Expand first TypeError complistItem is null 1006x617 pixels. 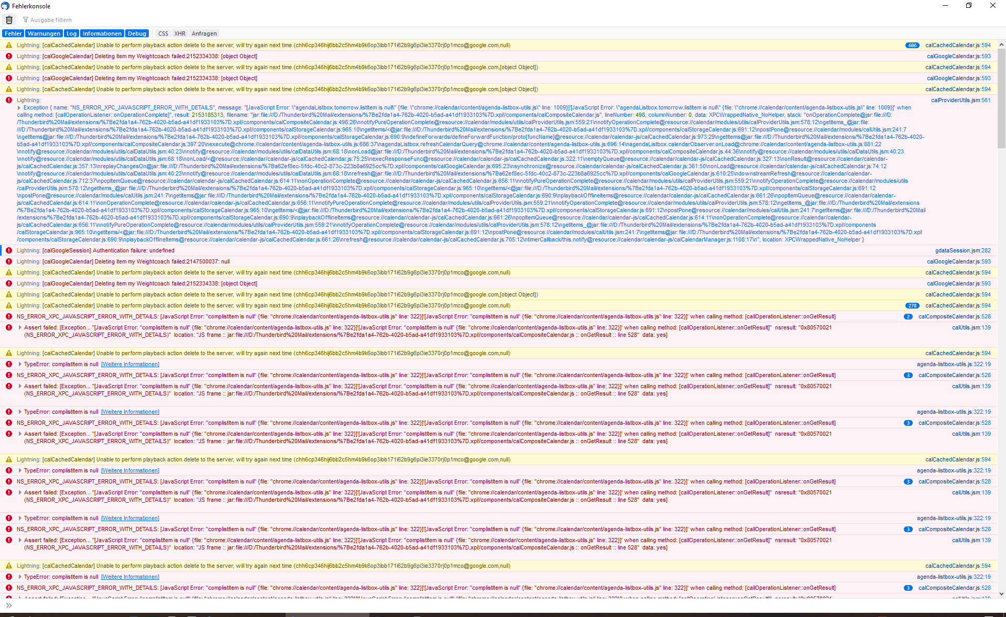tap(20, 365)
